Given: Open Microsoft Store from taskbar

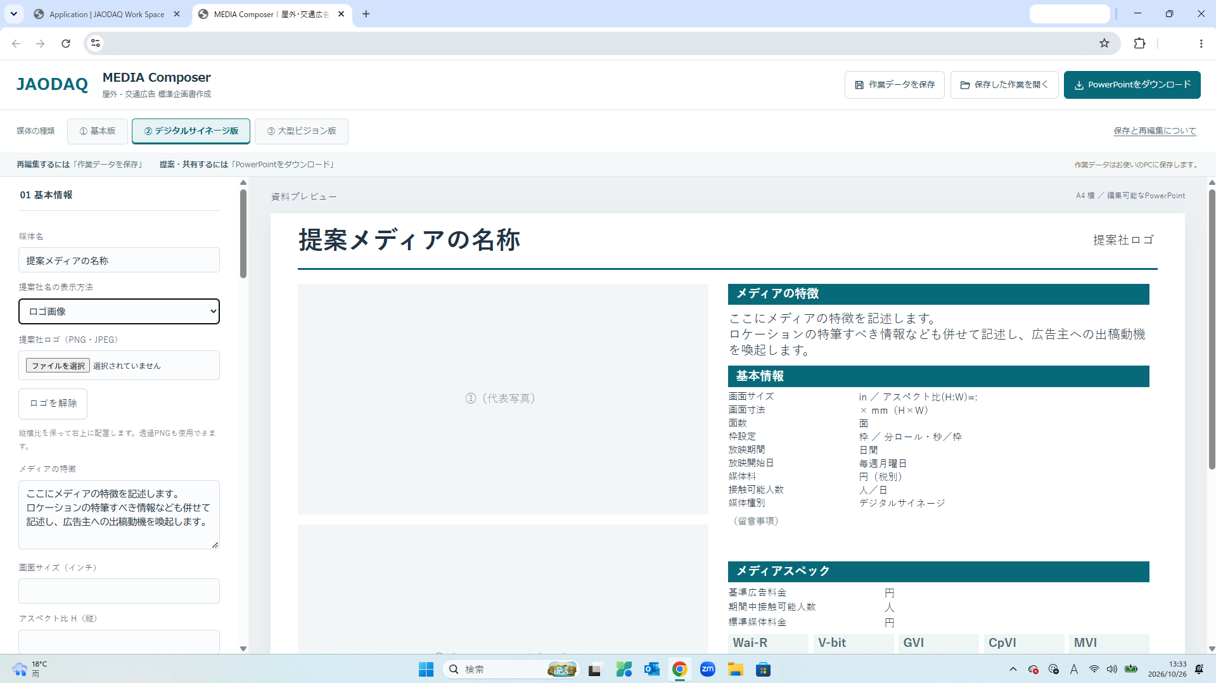Looking at the screenshot, I should (x=763, y=669).
